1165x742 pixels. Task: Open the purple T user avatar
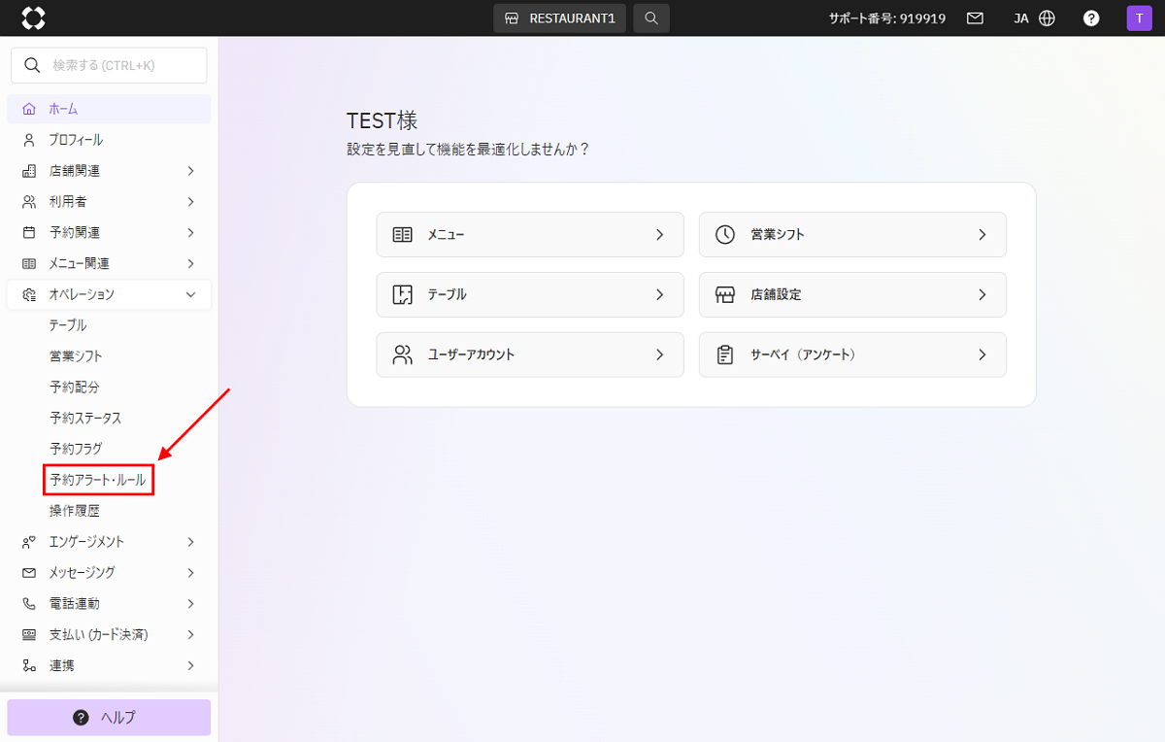[1138, 18]
